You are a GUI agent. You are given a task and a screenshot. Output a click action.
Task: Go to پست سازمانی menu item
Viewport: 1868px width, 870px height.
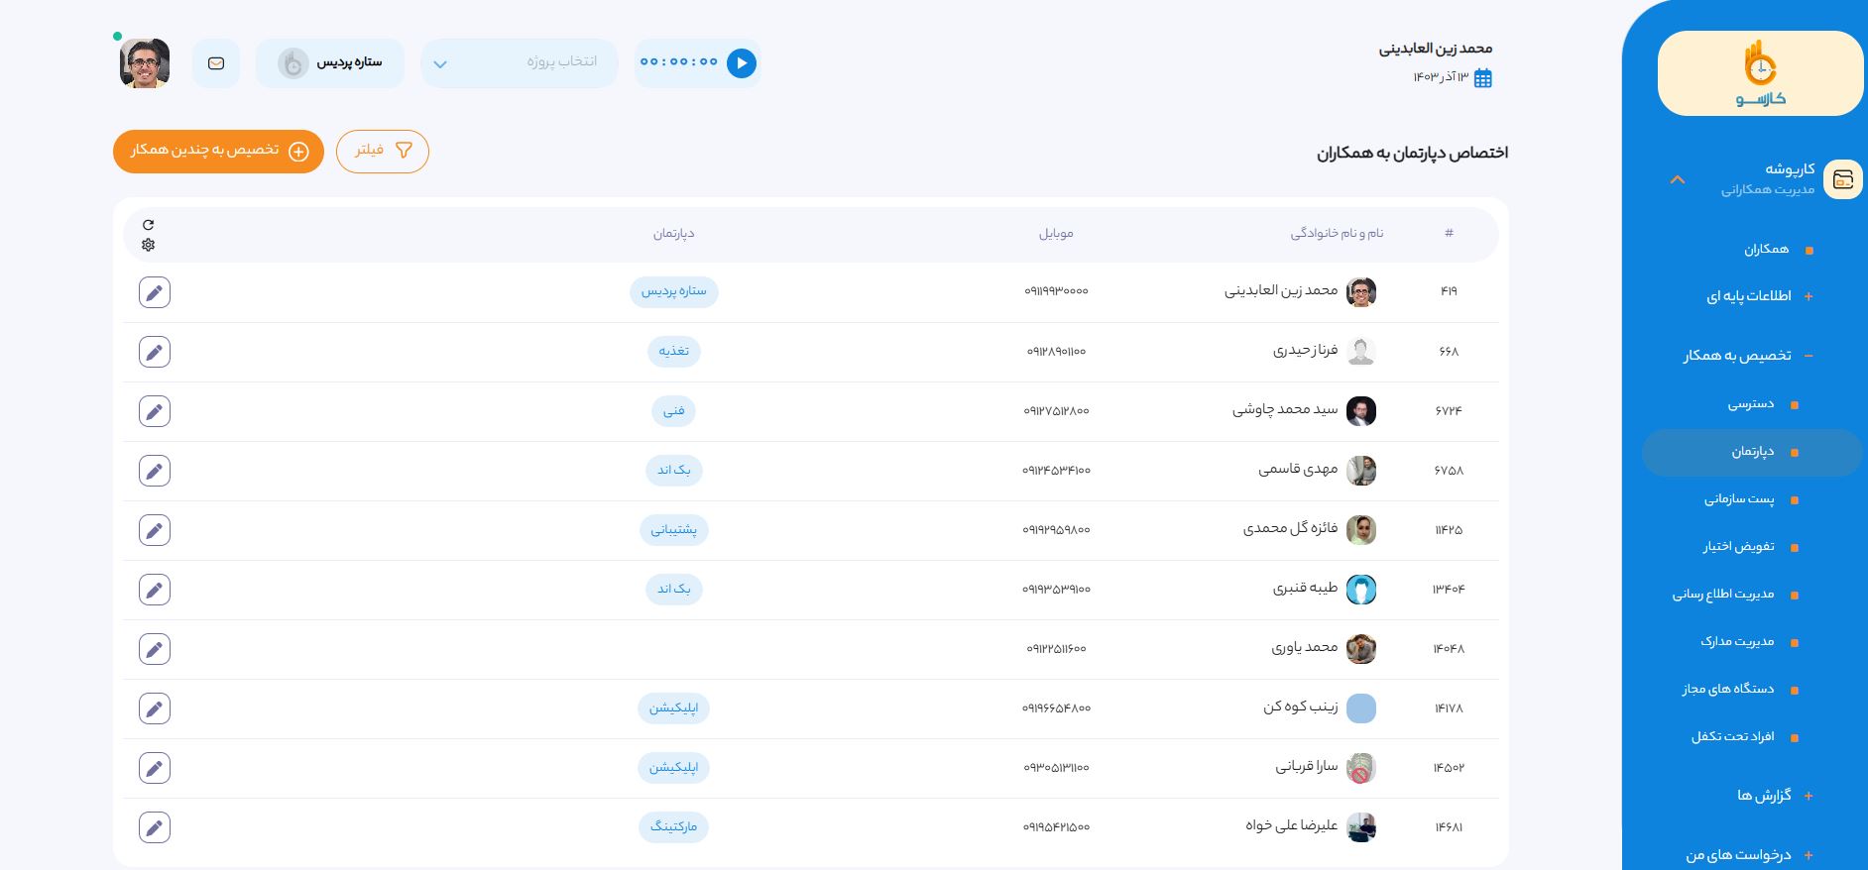coord(1739,499)
